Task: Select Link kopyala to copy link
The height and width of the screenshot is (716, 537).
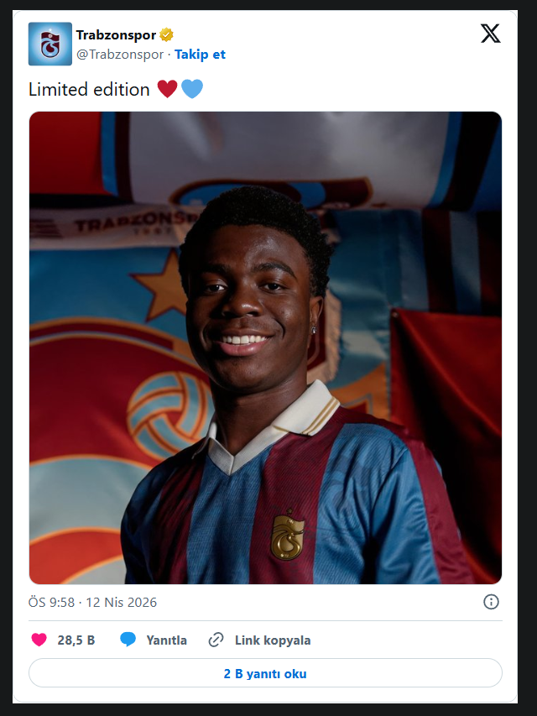Action: pos(273,640)
